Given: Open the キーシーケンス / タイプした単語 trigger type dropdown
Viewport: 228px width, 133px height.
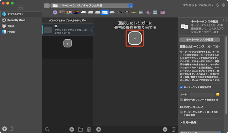Looking at the screenshot, I should pyautogui.click(x=92, y=6).
